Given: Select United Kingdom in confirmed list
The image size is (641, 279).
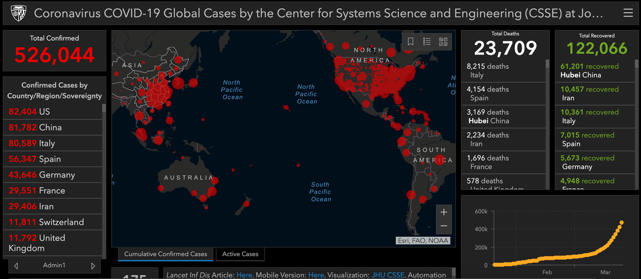Looking at the screenshot, I should [53, 243].
